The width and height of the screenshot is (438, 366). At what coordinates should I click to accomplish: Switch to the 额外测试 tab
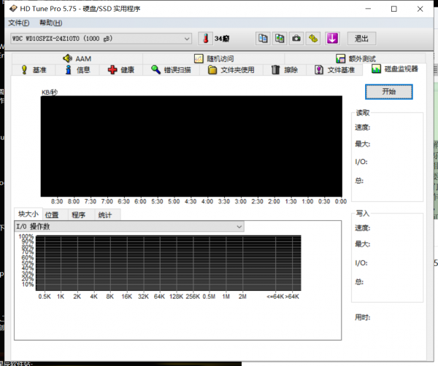click(356, 58)
